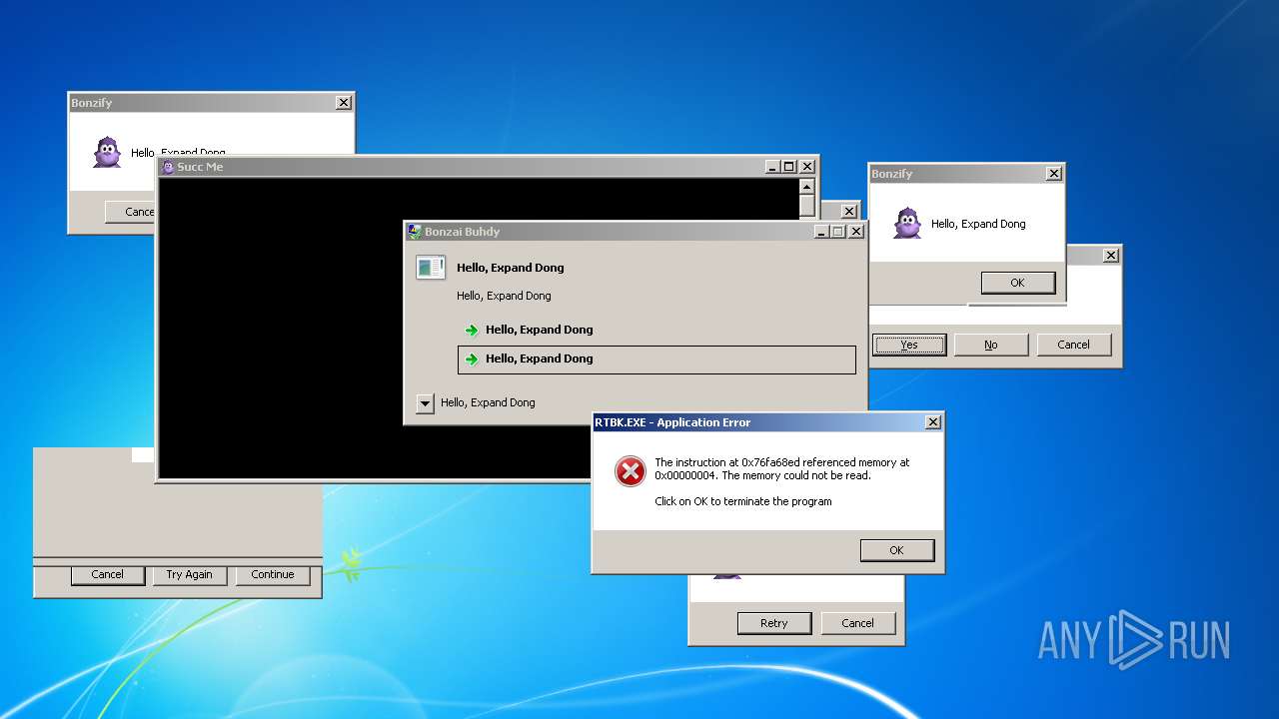Minimize the Succ Me window
Image resolution: width=1279 pixels, height=719 pixels.
[772, 167]
